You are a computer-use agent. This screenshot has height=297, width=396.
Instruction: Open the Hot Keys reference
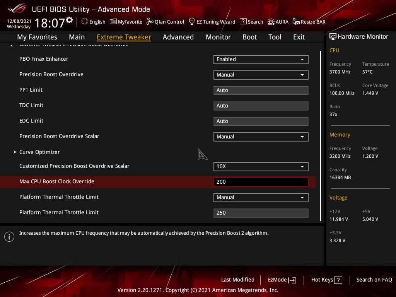(326, 280)
